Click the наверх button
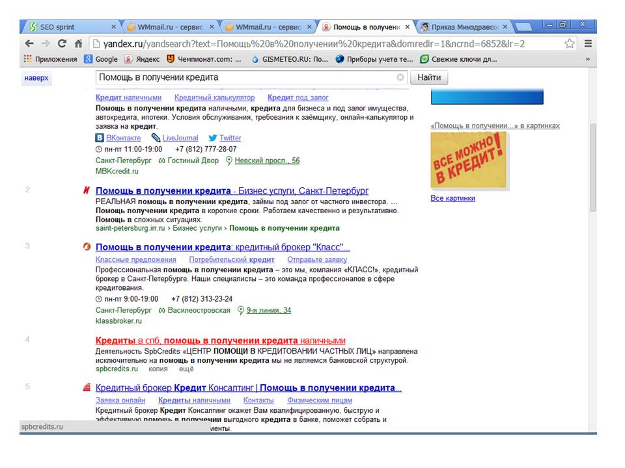The image size is (625, 468). tap(36, 78)
